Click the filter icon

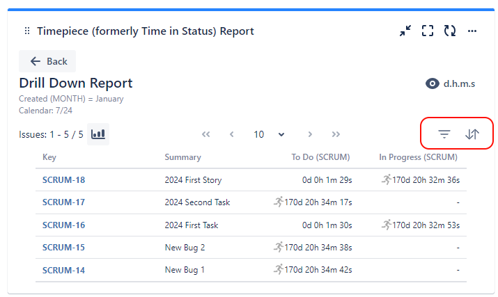444,134
